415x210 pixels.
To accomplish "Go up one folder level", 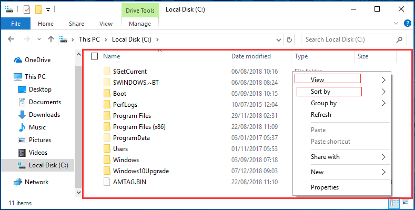I will point(51,39).
